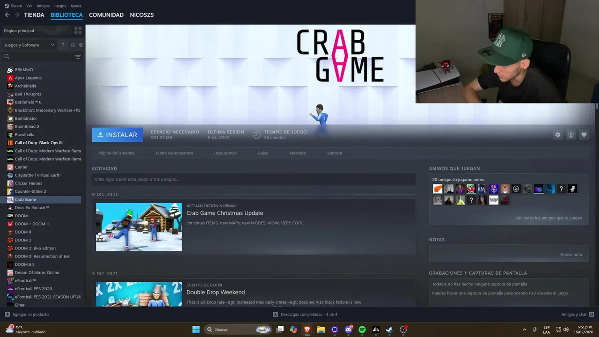
Task: Open advanced filters icon beside search
Action: 78,57
